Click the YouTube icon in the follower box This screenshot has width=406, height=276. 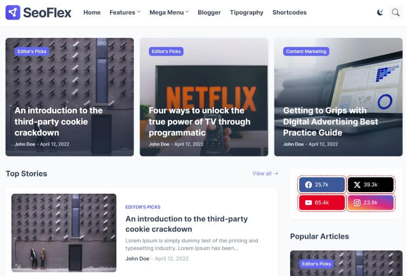click(309, 203)
